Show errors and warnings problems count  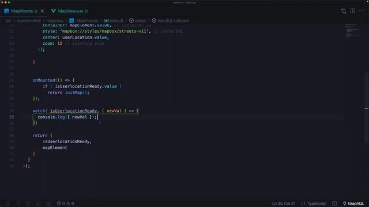(65, 203)
